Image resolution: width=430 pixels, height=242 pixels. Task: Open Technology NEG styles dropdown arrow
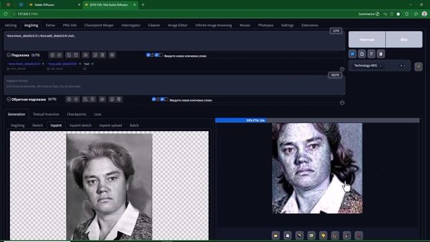pos(404,66)
